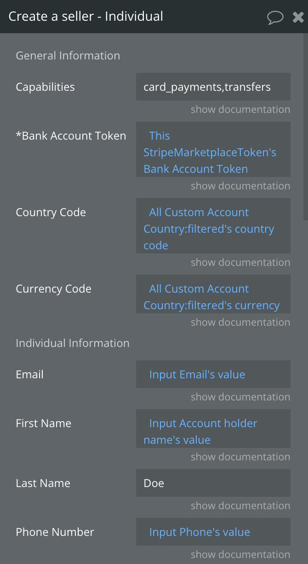Image resolution: width=308 pixels, height=564 pixels.
Task: Edit the Currency Code dynamic expression
Action: coord(213,294)
